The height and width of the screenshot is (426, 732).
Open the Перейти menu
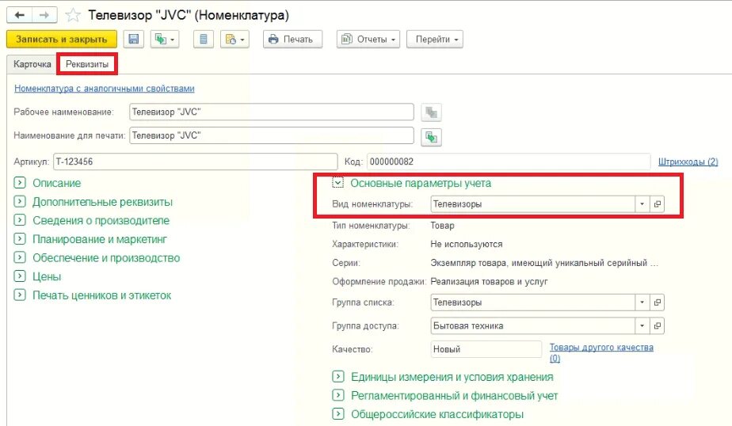click(x=435, y=39)
